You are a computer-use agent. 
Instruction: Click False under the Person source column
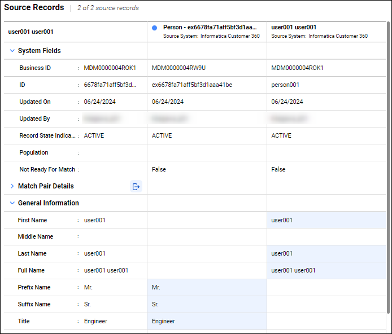tap(159, 169)
